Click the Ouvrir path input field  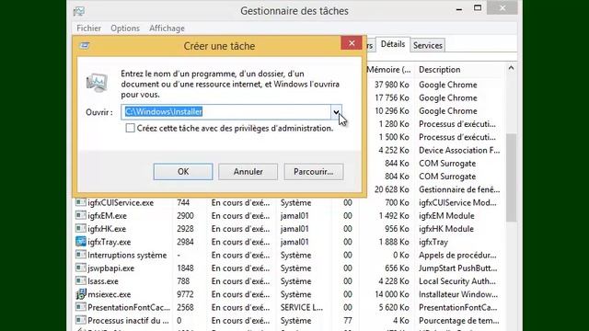click(x=226, y=112)
